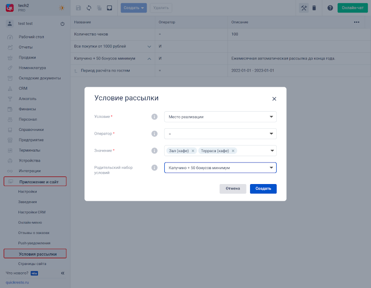Screen dimensions: 371x288
Task: Remove the Зал (кафе) tag
Action: click(193, 151)
